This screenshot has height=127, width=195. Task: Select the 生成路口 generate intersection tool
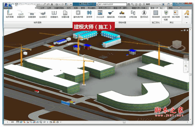point(43,14)
